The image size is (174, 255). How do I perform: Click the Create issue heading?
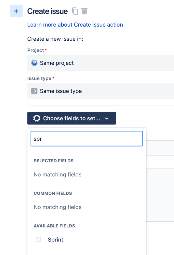pyautogui.click(x=48, y=11)
